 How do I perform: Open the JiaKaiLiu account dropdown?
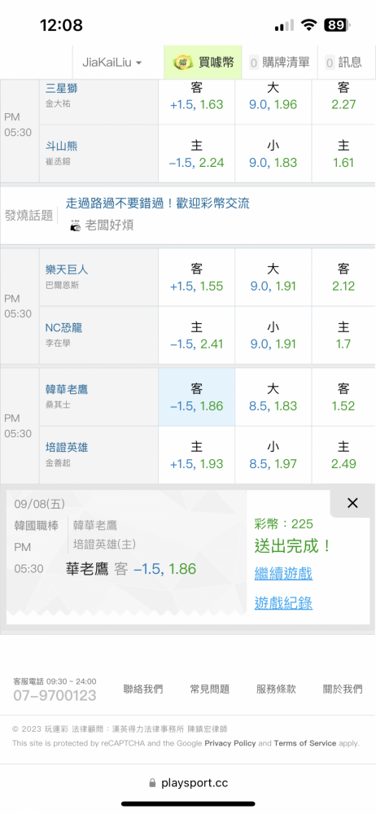112,63
